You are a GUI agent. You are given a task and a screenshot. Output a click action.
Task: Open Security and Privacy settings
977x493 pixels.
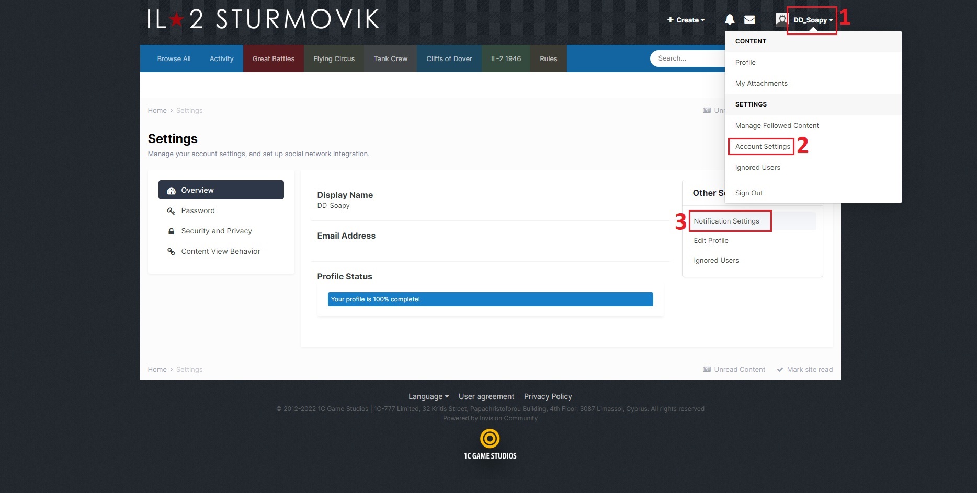[x=221, y=231]
